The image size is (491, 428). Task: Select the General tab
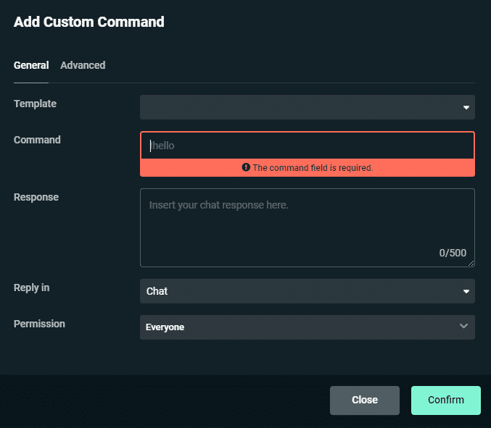click(x=31, y=65)
